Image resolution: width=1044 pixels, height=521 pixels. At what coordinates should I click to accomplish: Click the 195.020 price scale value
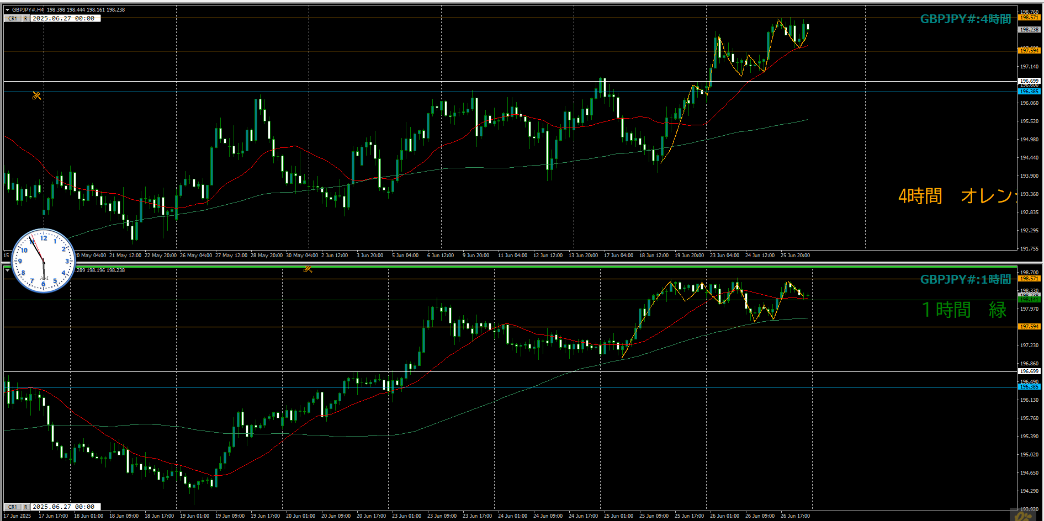(1029, 454)
